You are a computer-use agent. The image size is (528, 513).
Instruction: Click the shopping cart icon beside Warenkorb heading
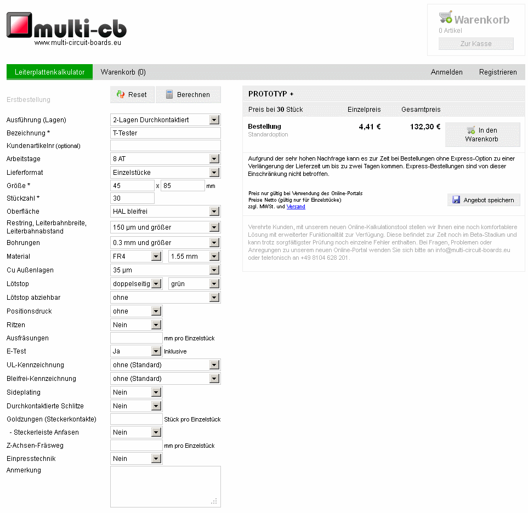(x=446, y=18)
